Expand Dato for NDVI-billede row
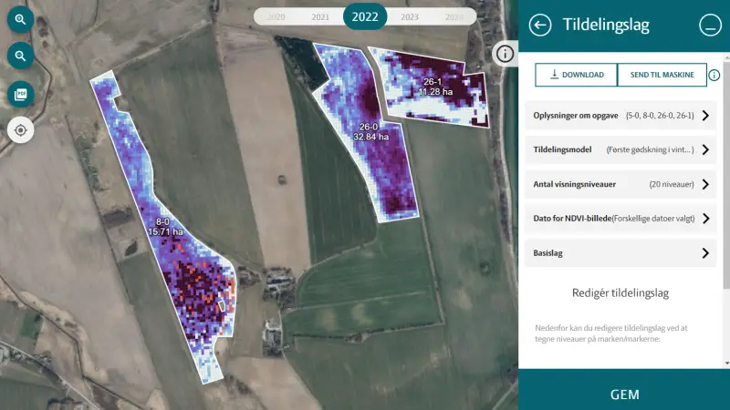 pyautogui.click(x=620, y=219)
